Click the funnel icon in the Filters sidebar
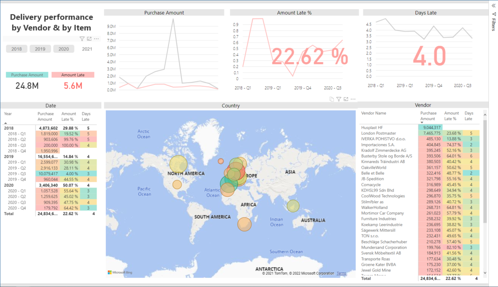This screenshot has width=498, height=287. pyautogui.click(x=493, y=14)
